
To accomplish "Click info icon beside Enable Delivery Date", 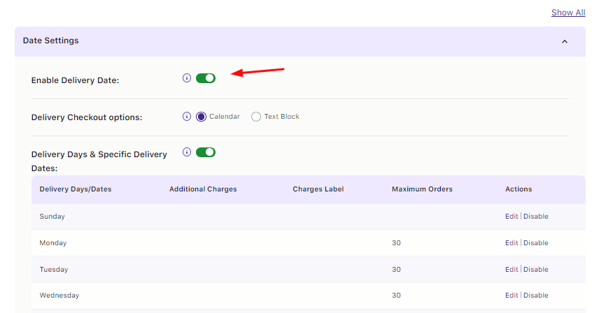I will coord(187,78).
